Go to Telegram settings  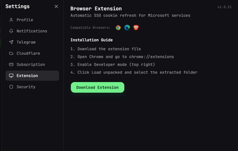click(x=32, y=42)
